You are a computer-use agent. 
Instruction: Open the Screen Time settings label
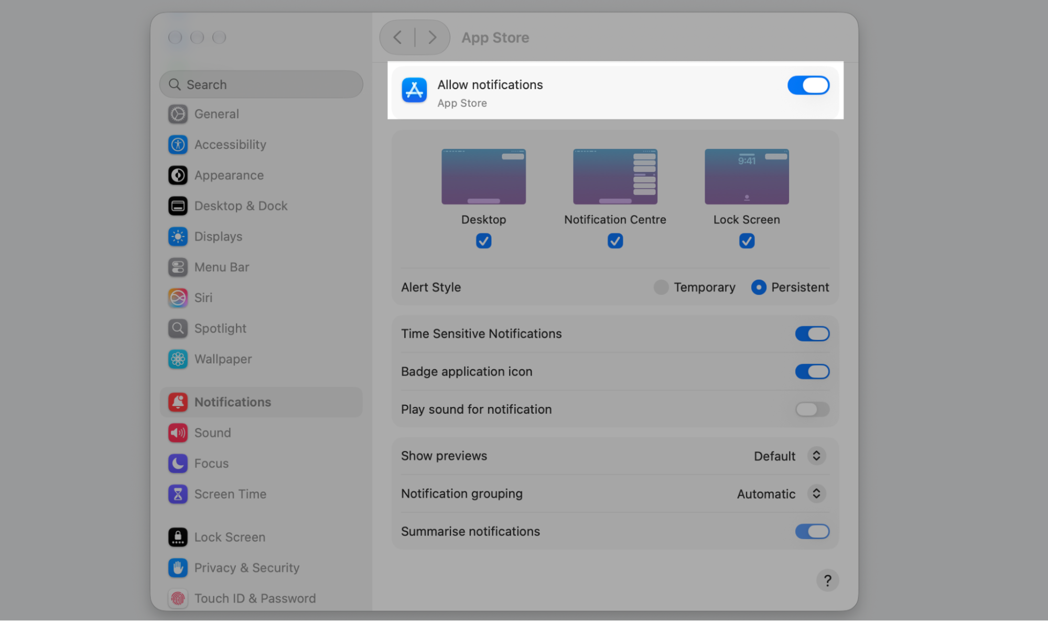coord(230,494)
